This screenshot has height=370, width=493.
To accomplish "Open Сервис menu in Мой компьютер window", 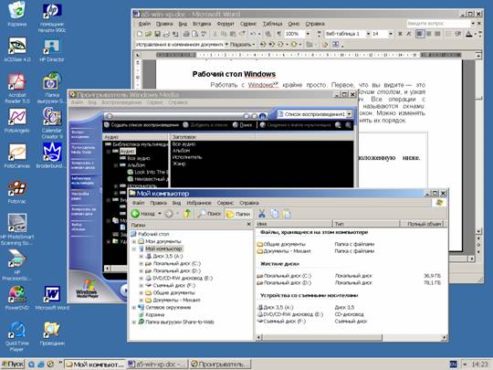I will pos(226,203).
